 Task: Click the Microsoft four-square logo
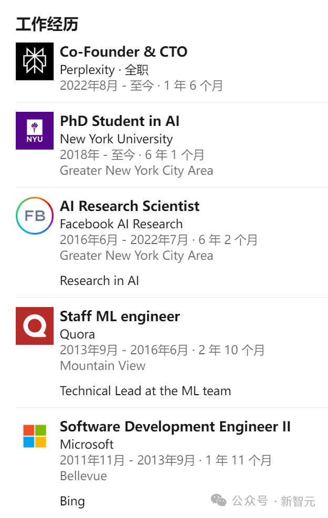[x=35, y=436]
